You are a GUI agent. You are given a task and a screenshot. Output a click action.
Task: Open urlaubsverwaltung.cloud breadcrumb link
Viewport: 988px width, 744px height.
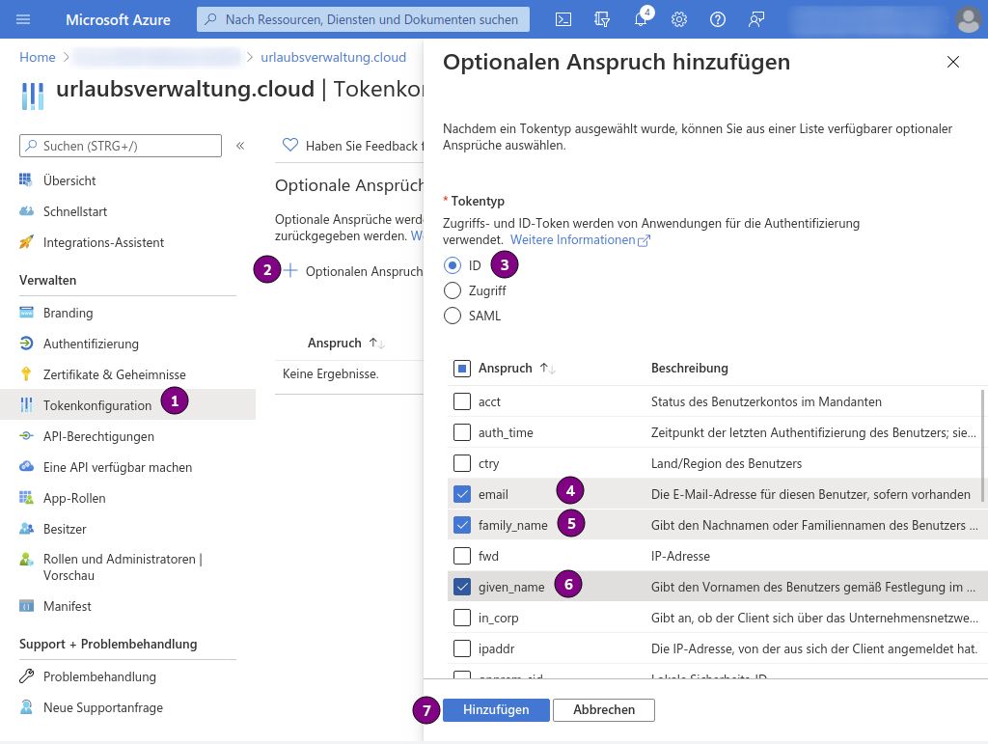coord(333,57)
